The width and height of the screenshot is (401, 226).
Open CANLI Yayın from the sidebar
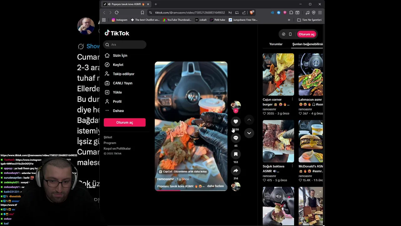coord(118,83)
